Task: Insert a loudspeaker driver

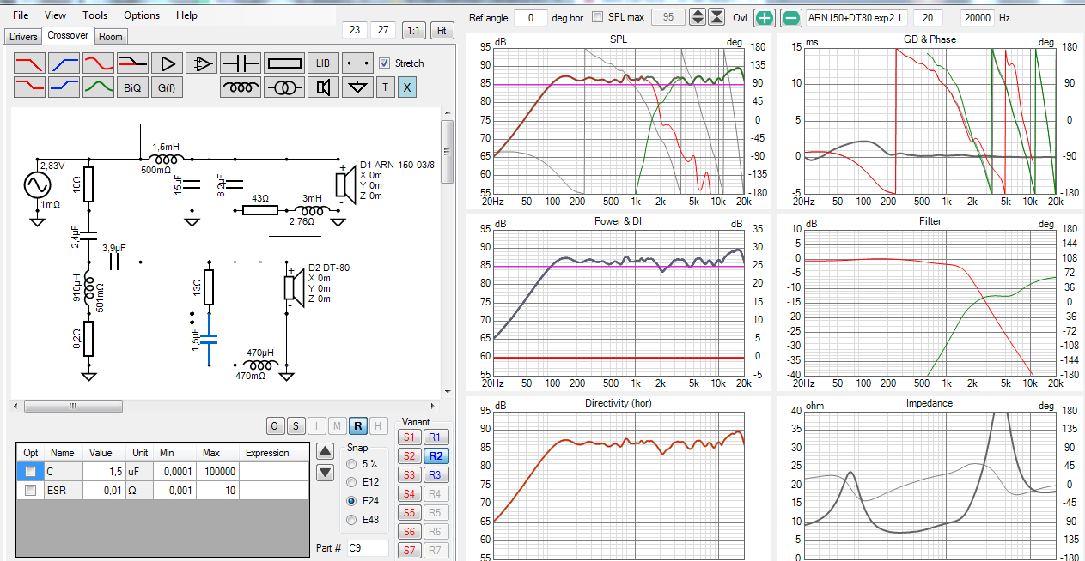Action: (x=323, y=87)
